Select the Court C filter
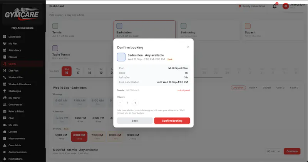This screenshot has height=162, width=308. pyautogui.click(x=280, y=88)
